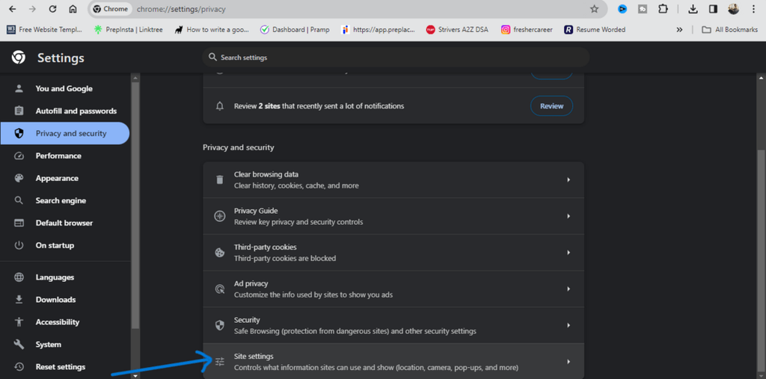The image size is (766, 379).
Task: Open You and Google section
Action: 65,88
